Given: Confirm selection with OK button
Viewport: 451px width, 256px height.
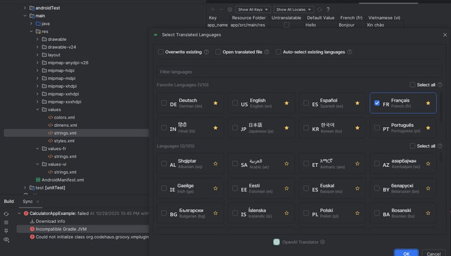Looking at the screenshot, I should [x=406, y=253].
